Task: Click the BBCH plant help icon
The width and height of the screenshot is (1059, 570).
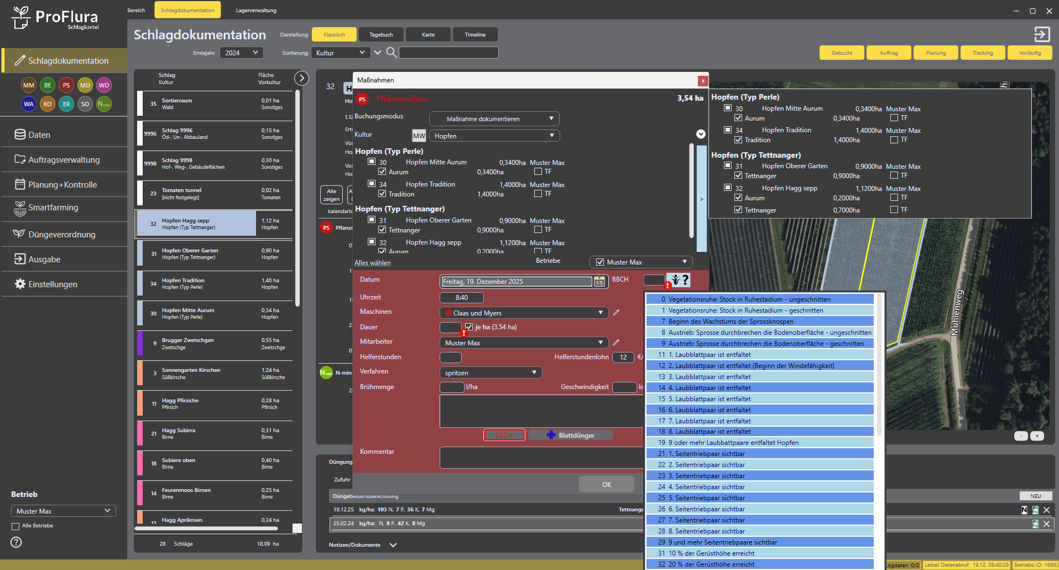Action: [x=678, y=280]
